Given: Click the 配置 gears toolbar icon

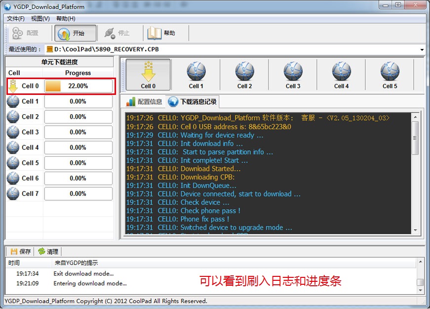Looking at the screenshot, I should [x=17, y=33].
